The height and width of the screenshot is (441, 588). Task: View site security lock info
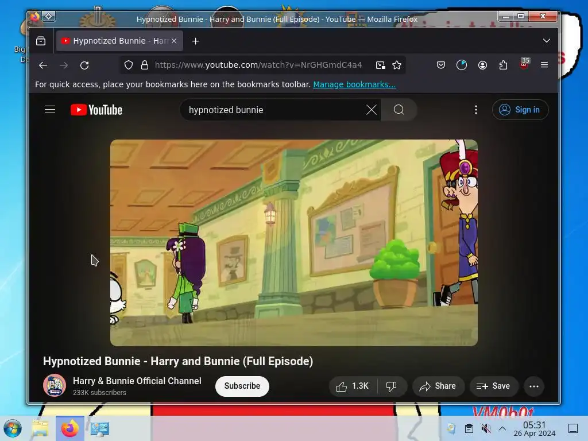pyautogui.click(x=144, y=65)
